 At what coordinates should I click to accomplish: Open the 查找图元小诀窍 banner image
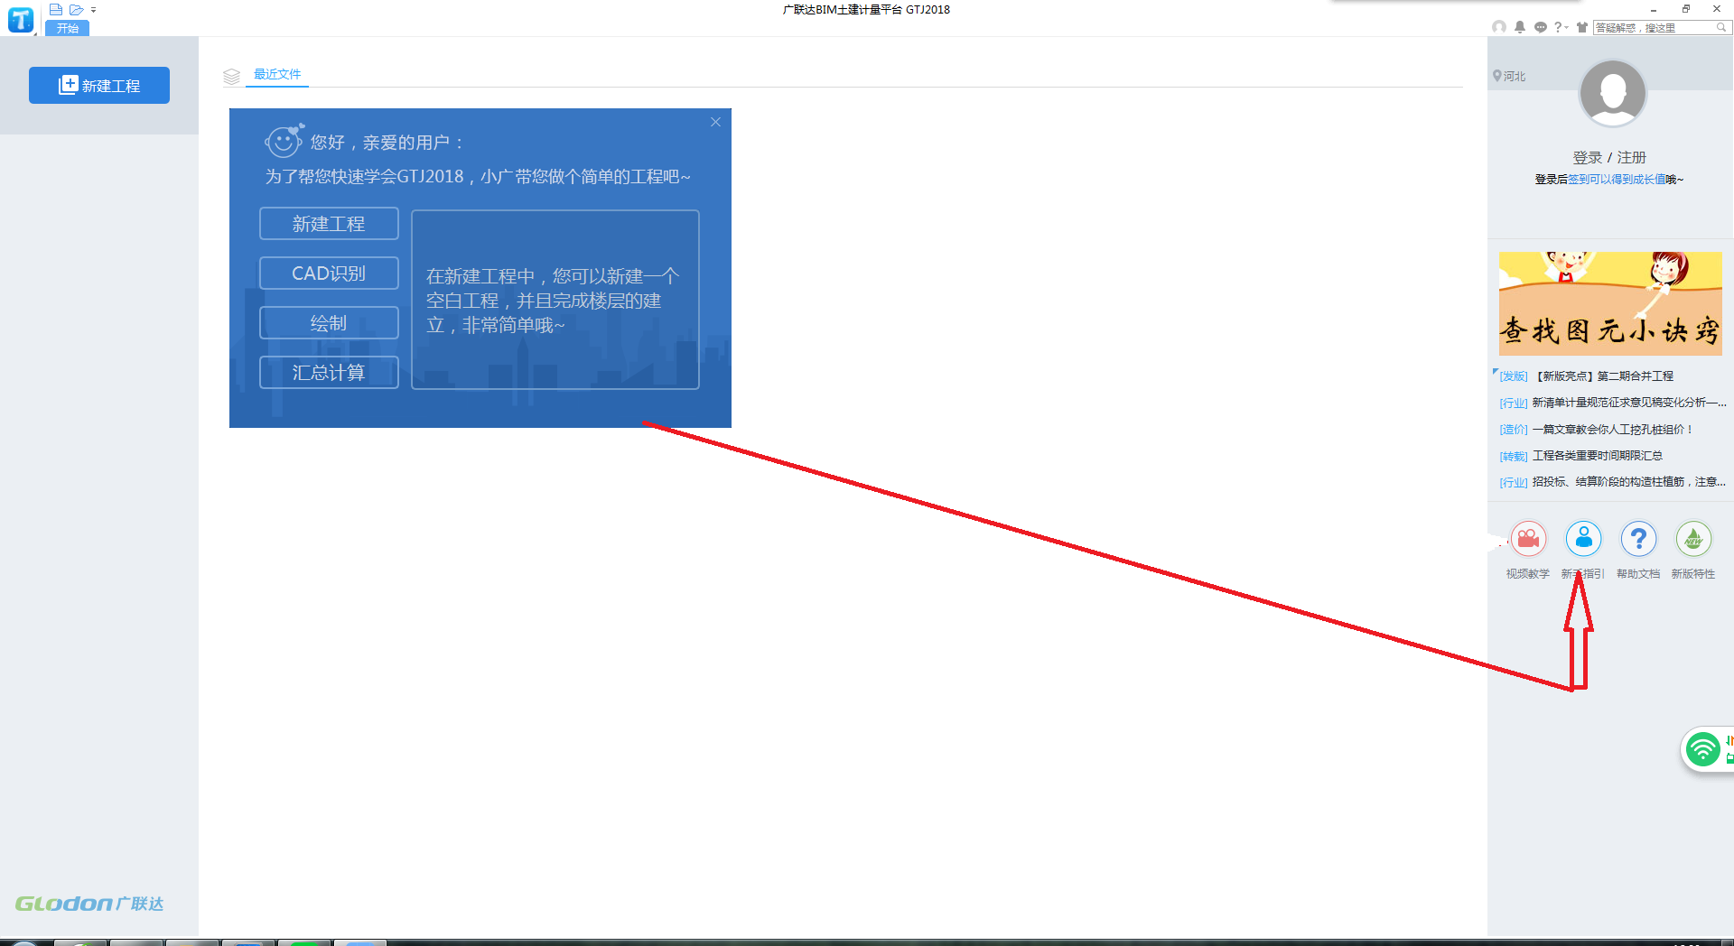click(x=1610, y=303)
